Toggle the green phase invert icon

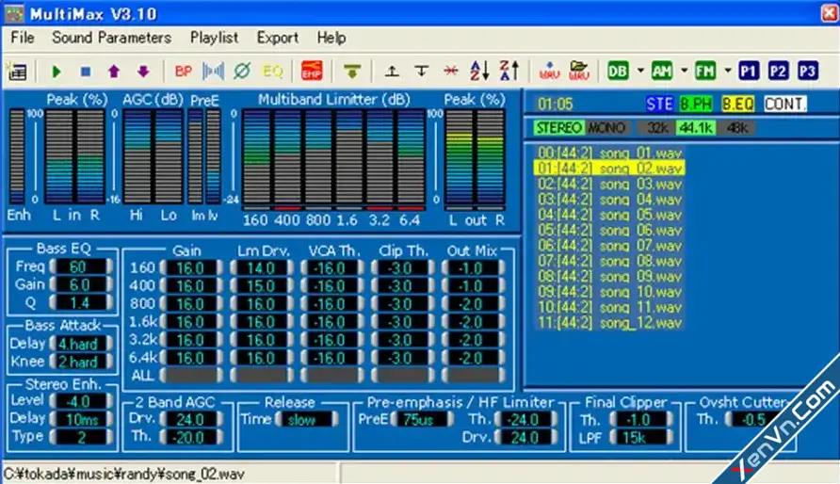click(242, 72)
